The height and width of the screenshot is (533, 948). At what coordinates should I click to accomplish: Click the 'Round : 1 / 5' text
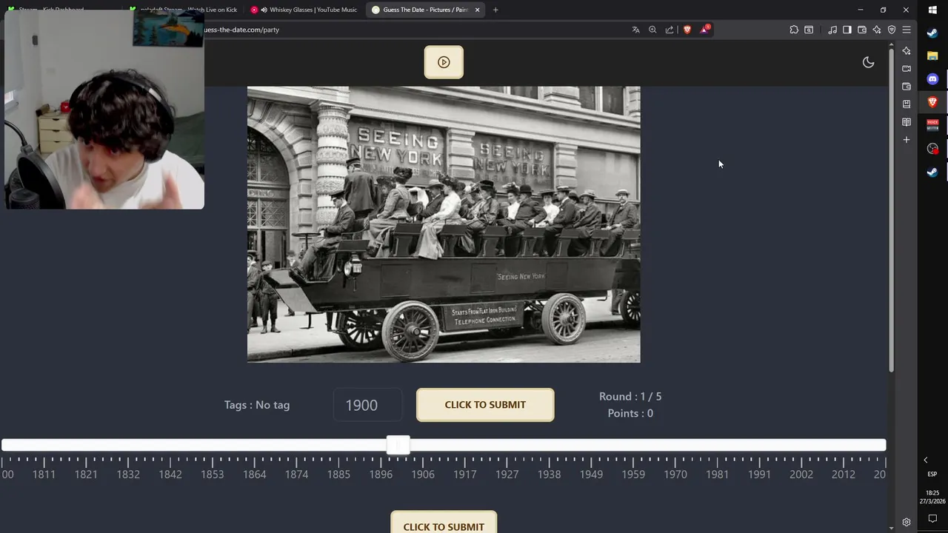pyautogui.click(x=630, y=397)
